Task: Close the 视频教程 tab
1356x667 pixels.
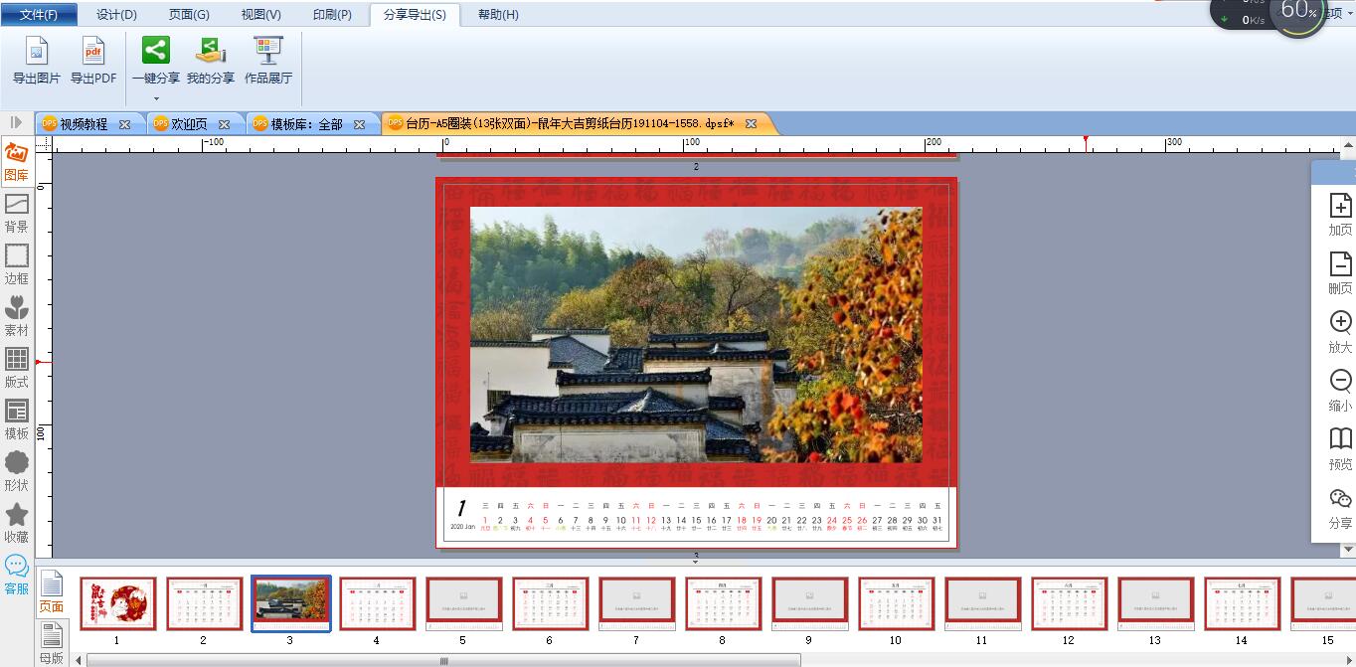Action: tap(124, 124)
